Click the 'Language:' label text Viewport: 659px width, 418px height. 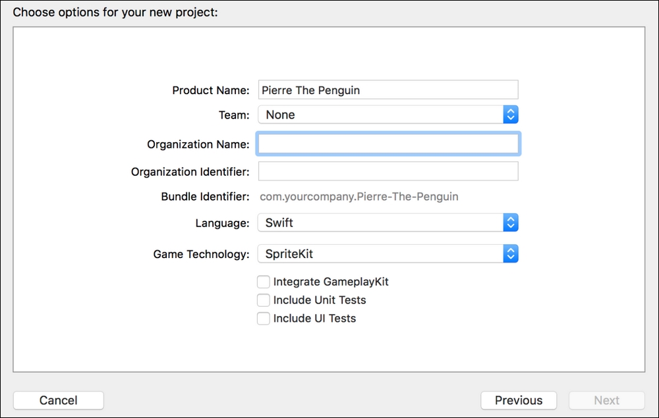[x=222, y=222]
